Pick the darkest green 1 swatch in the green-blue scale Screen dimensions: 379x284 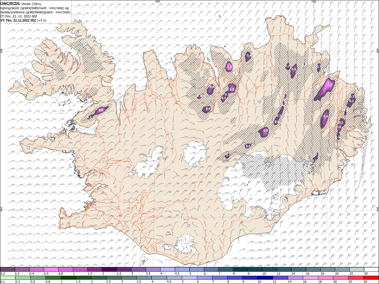point(68,278)
